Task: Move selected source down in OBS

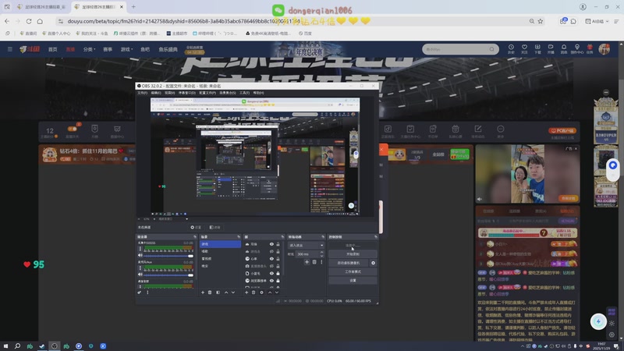Action: pos(277,292)
